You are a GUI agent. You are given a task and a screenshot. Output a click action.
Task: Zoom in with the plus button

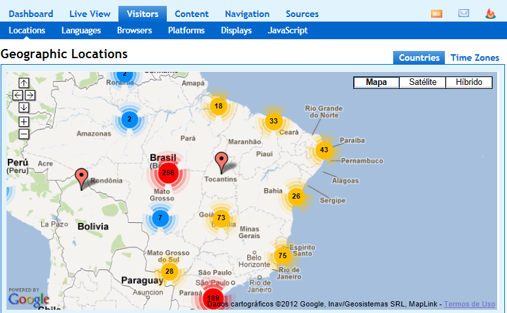pyautogui.click(x=24, y=122)
